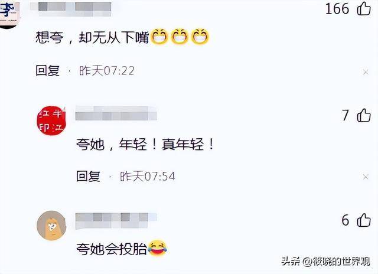Like the comment with 6 likes
378x274 pixels.
[364, 220]
